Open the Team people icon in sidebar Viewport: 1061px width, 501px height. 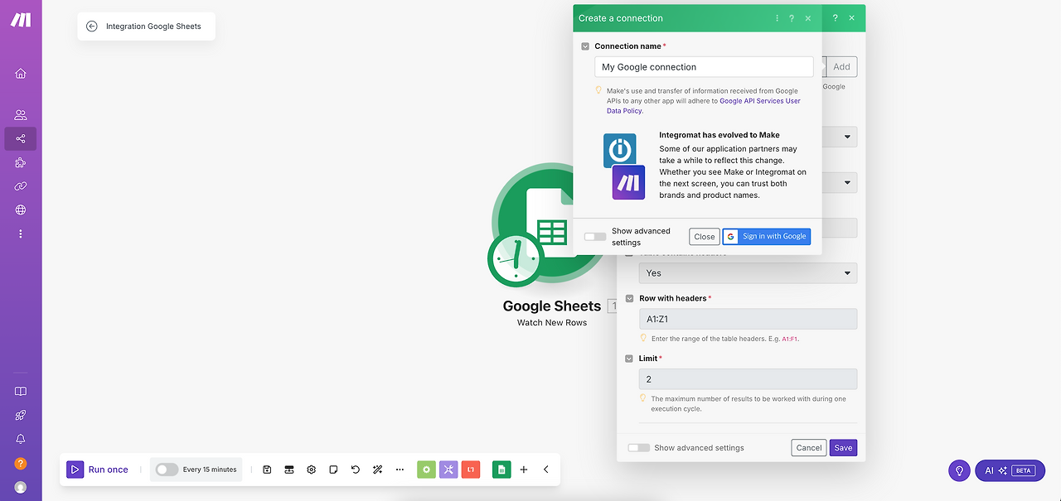click(21, 115)
